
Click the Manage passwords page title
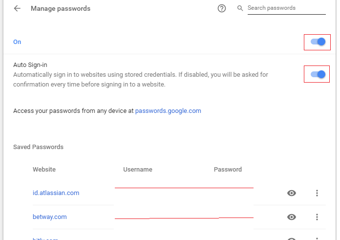click(61, 8)
